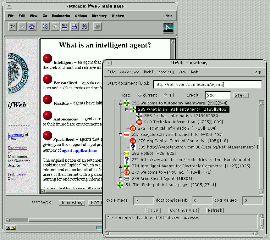Click the Continue visit button
This screenshot has height=240, width=270.
click(x=184, y=210)
